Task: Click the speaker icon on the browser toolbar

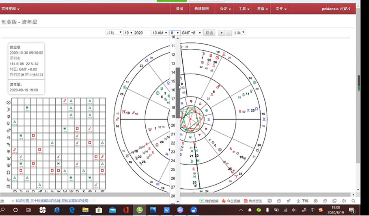Action: point(343,200)
